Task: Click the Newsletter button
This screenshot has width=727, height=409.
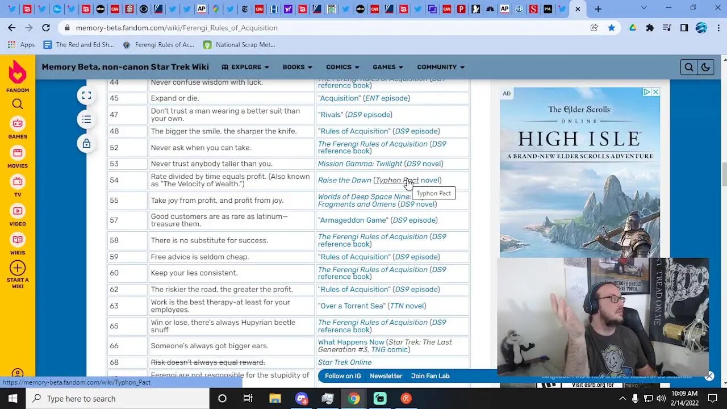Action: [386, 376]
